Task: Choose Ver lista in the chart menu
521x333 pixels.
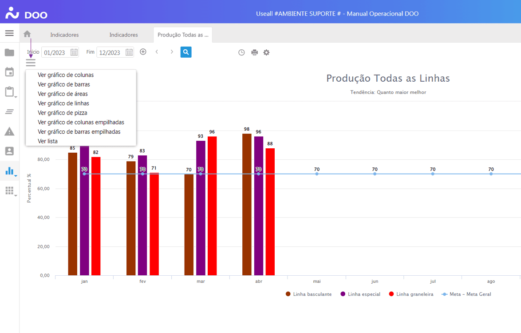Action: click(x=48, y=141)
